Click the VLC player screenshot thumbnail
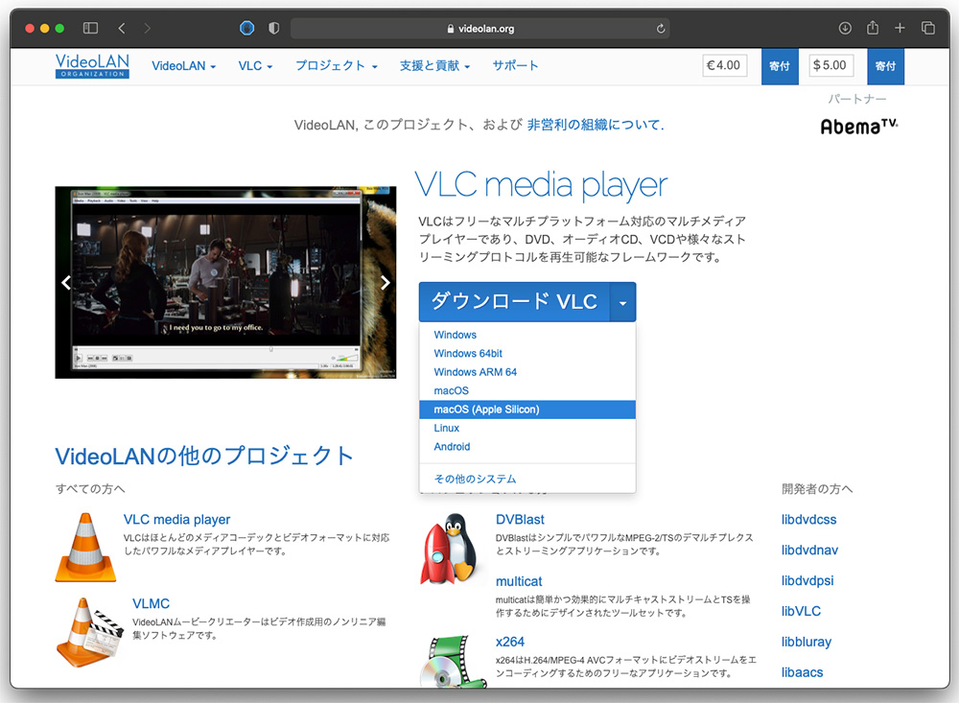Screen dimensions: 959x703 click(x=225, y=283)
